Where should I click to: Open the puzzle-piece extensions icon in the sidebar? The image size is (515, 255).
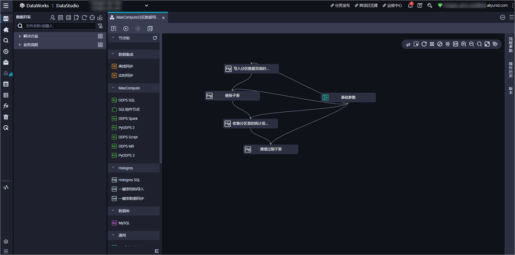tap(6, 30)
